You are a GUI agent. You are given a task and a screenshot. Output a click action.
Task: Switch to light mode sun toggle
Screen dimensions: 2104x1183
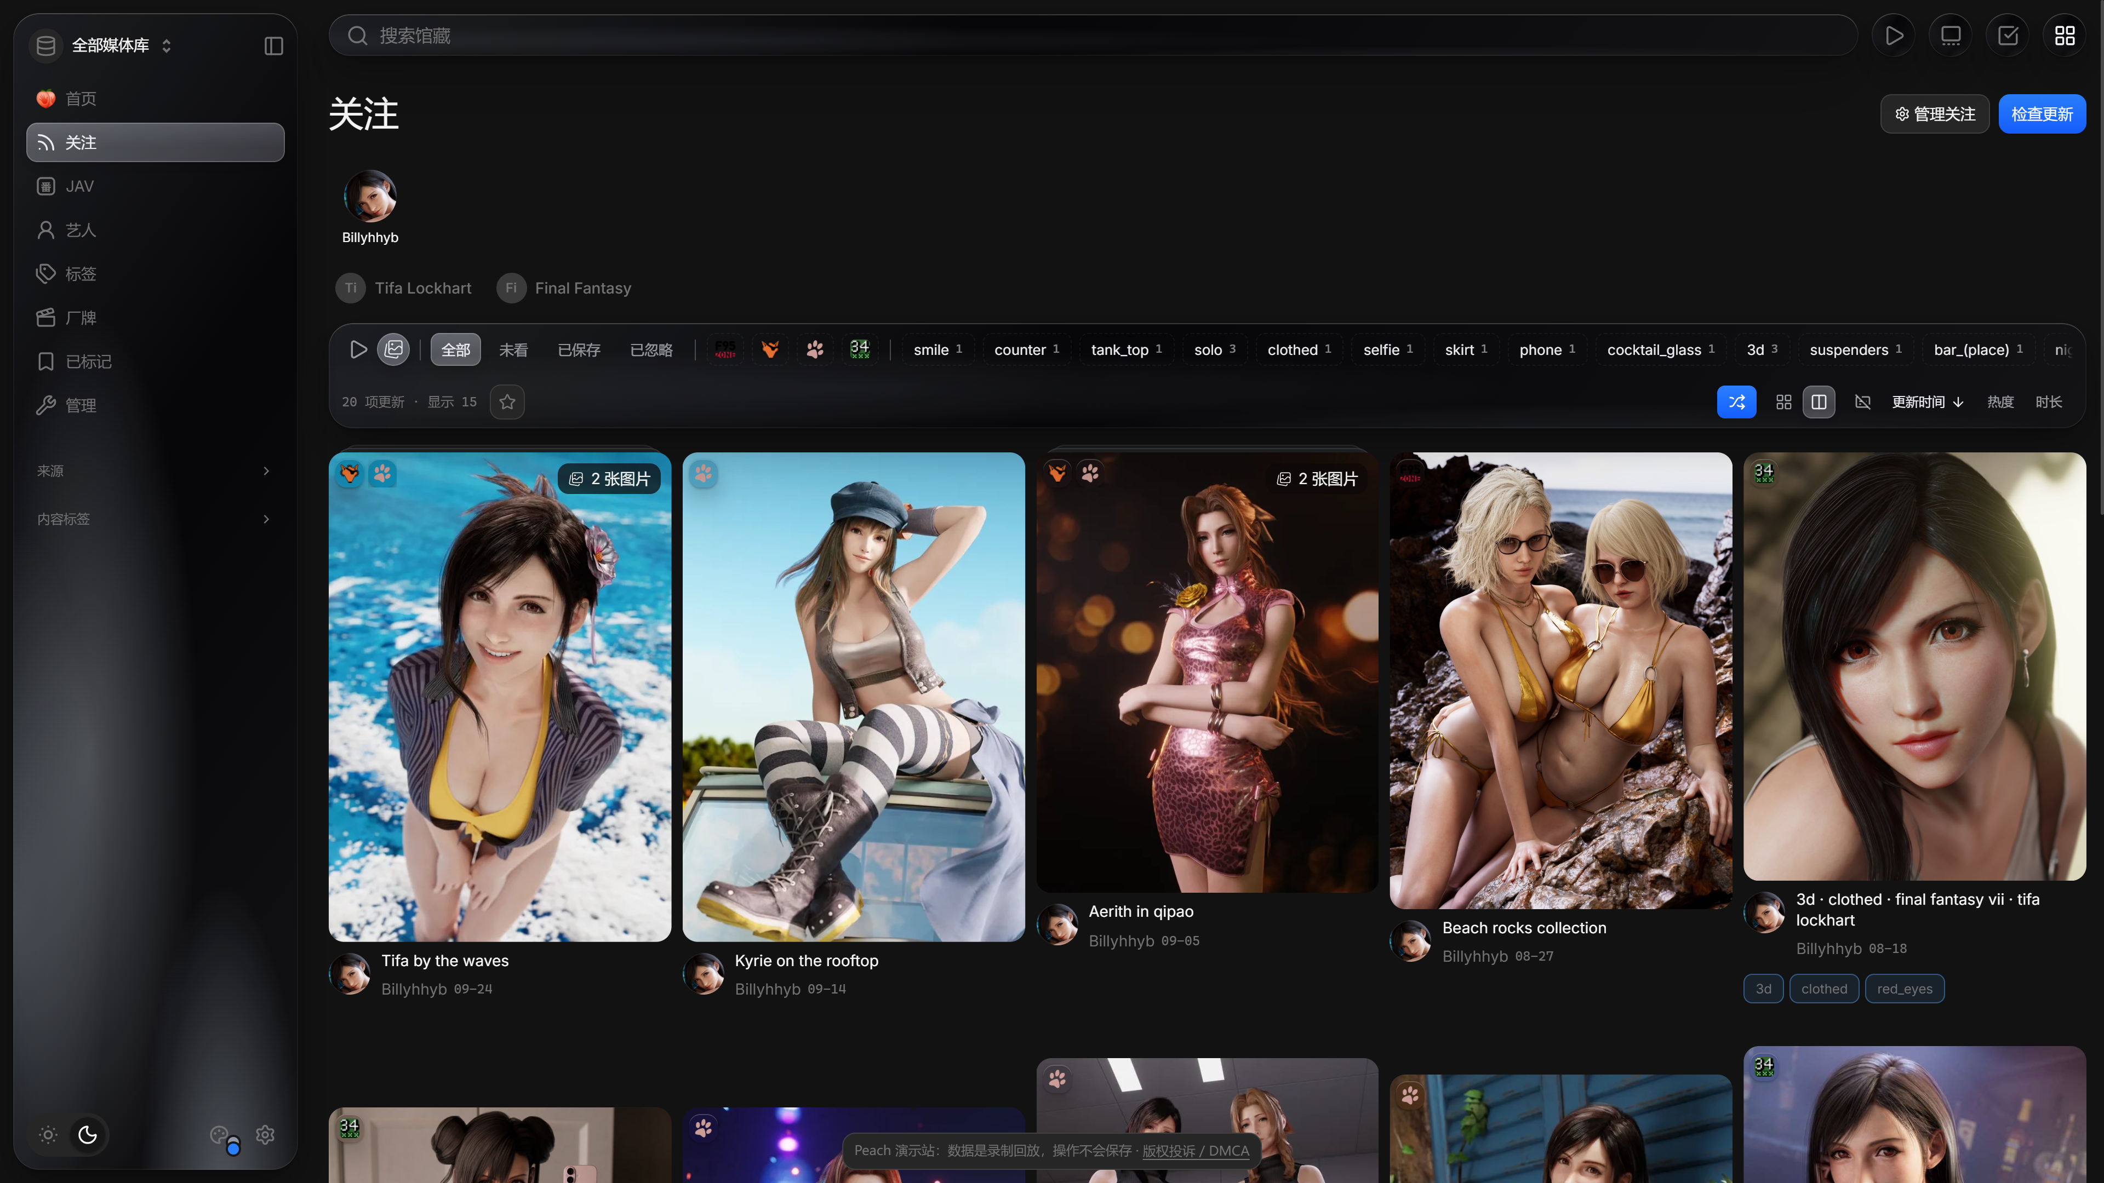pos(48,1134)
